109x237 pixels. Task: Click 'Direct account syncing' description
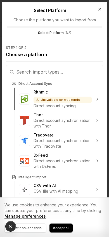pos(54,106)
